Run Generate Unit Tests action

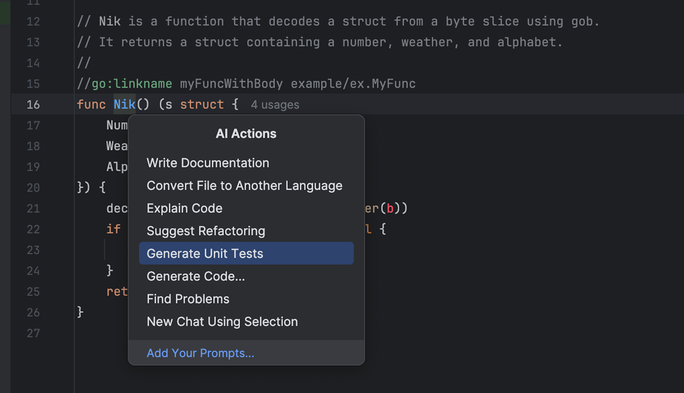[x=205, y=253]
